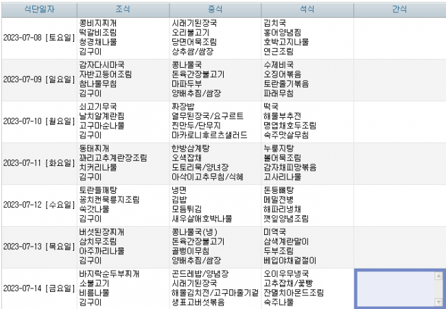Click the 석식 column header
The width and height of the screenshot is (446, 309).
tap(307, 9)
